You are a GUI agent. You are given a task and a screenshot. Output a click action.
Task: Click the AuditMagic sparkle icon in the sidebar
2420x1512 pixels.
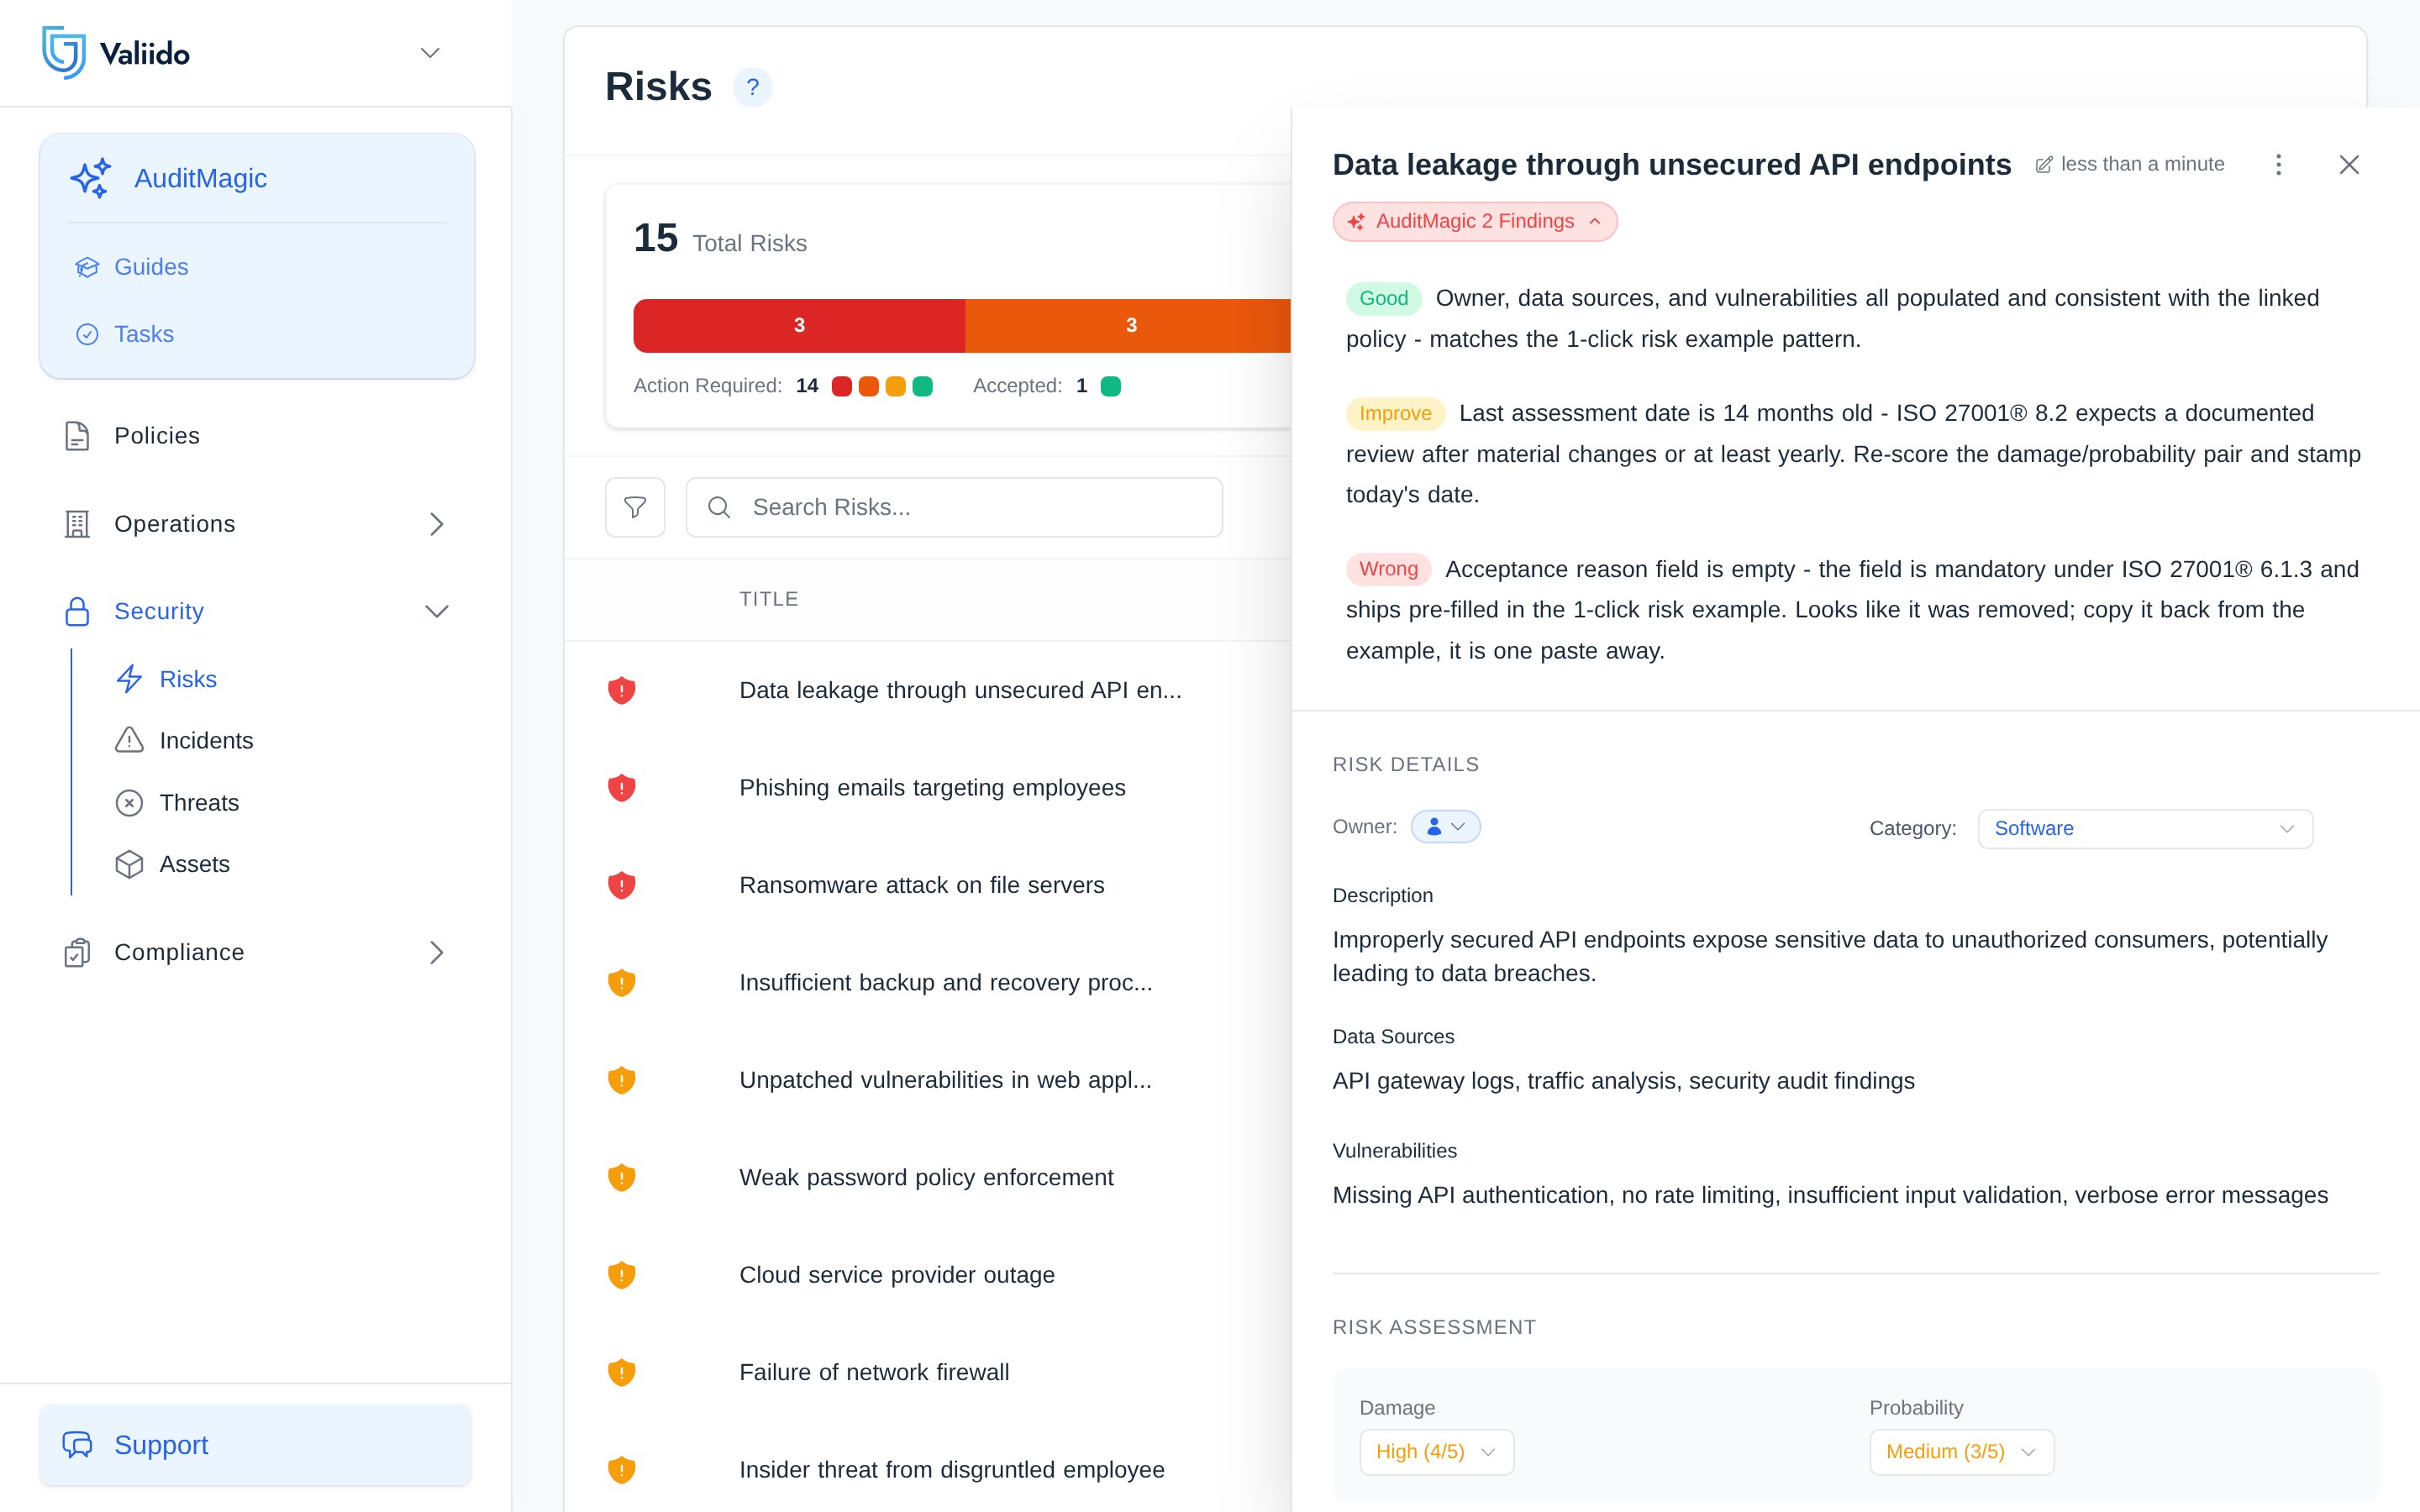(x=91, y=178)
